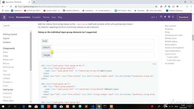
Task: Click the Google Translate extension icon
Action: click(x=169, y=7)
